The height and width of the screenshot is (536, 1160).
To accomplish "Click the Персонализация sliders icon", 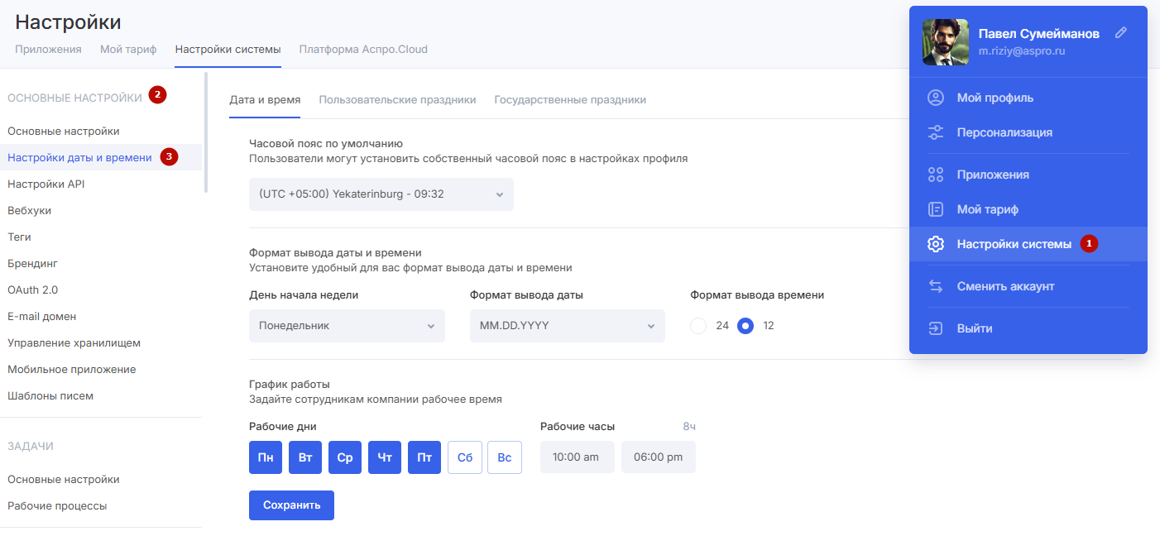I will [x=936, y=132].
